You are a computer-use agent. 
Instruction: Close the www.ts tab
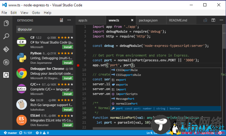[132, 20]
